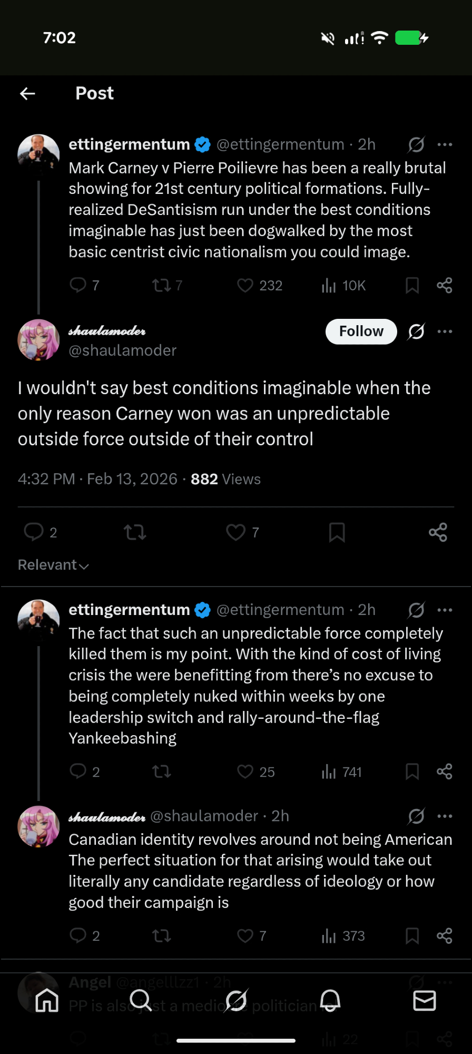Go back with the arrow icon
This screenshot has width=472, height=1054.
pyautogui.click(x=27, y=94)
